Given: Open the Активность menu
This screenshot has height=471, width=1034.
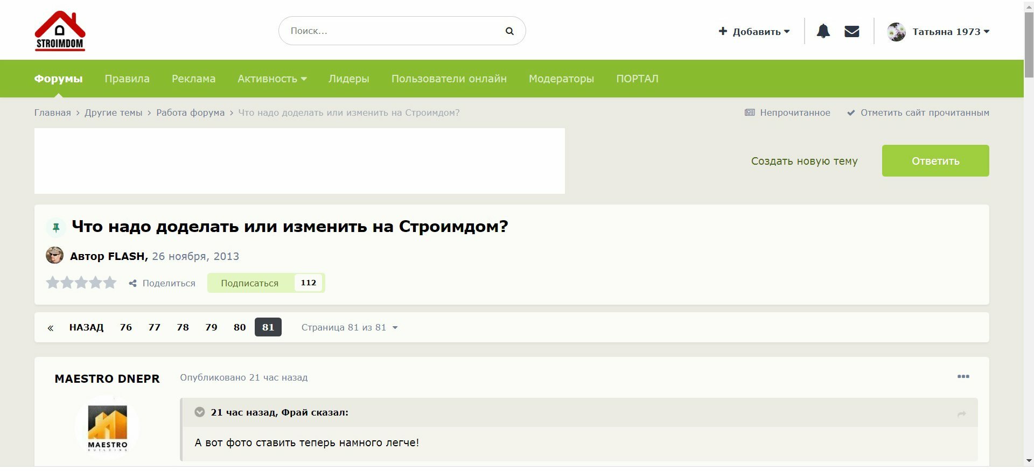Looking at the screenshot, I should pos(272,79).
